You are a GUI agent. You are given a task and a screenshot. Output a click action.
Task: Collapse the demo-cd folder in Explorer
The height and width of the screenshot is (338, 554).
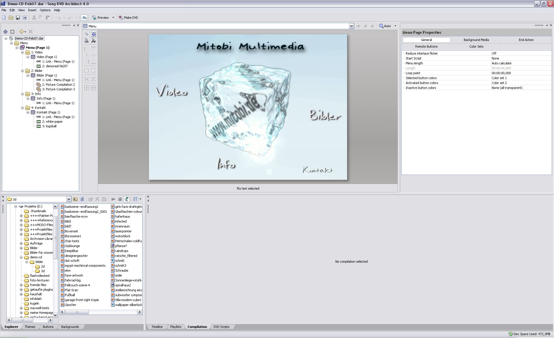(21, 257)
